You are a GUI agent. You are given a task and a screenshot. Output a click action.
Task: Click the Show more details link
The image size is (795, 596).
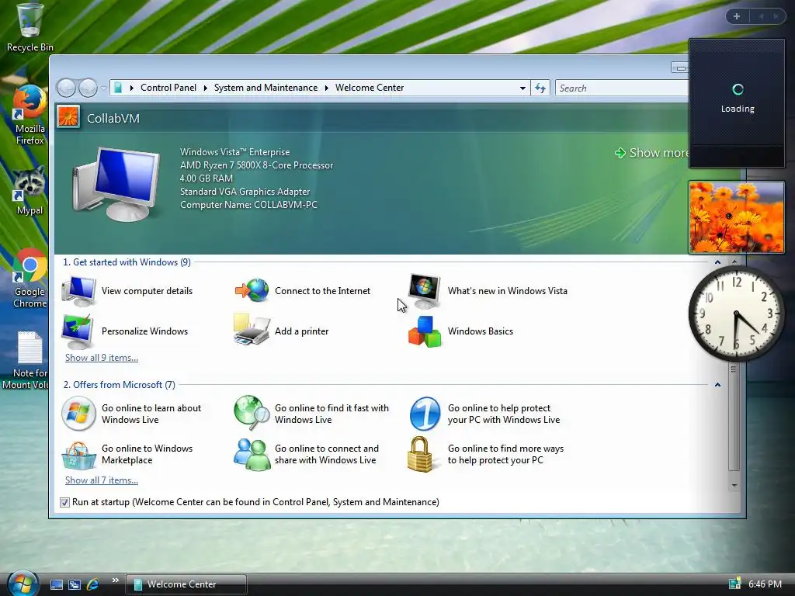652,153
